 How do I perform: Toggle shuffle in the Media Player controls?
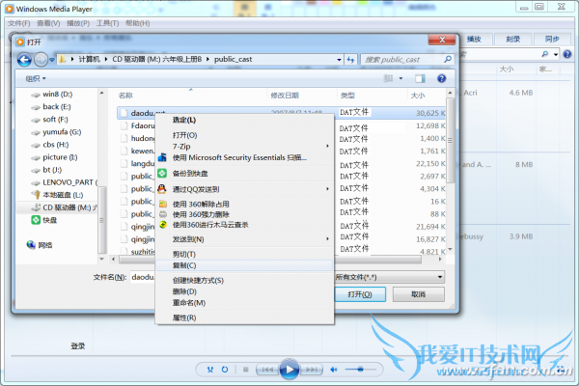(x=210, y=370)
